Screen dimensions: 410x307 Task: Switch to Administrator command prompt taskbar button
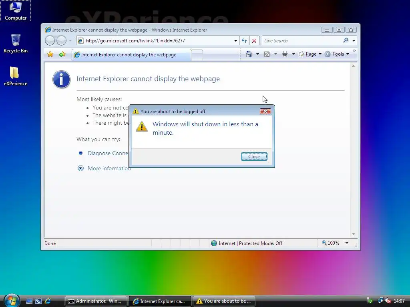pyautogui.click(x=96, y=301)
